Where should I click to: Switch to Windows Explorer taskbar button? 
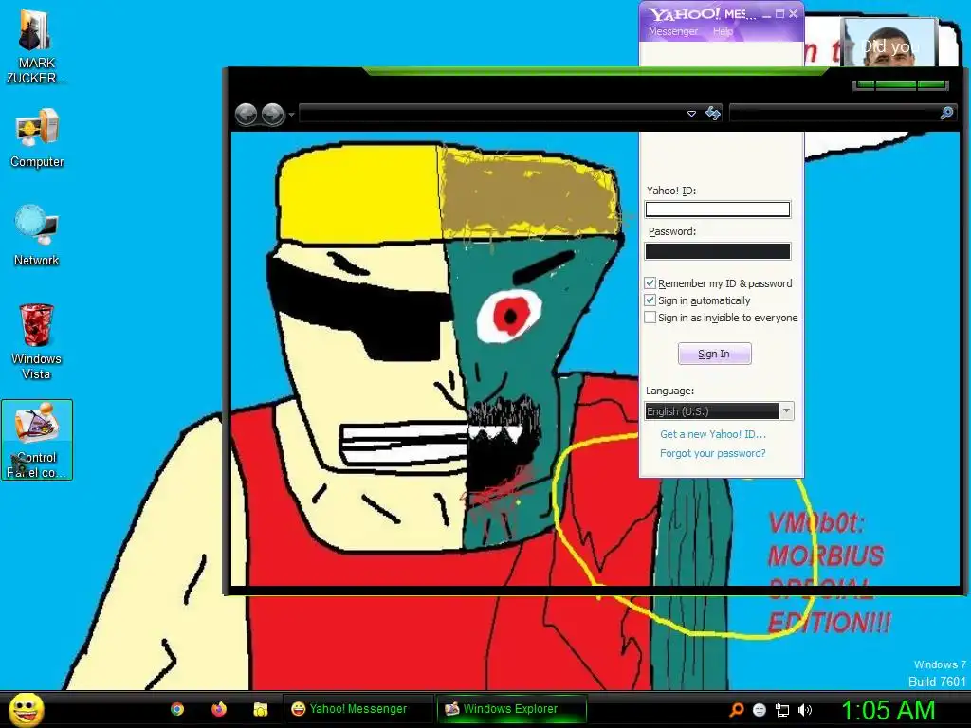point(511,709)
